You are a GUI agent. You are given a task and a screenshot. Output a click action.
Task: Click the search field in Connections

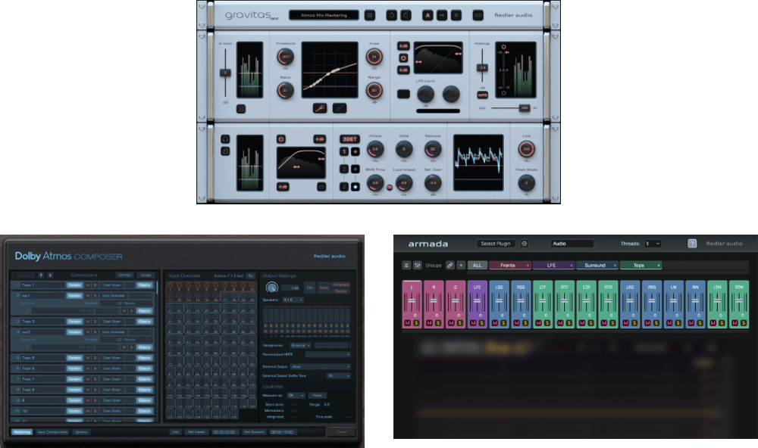point(23,275)
